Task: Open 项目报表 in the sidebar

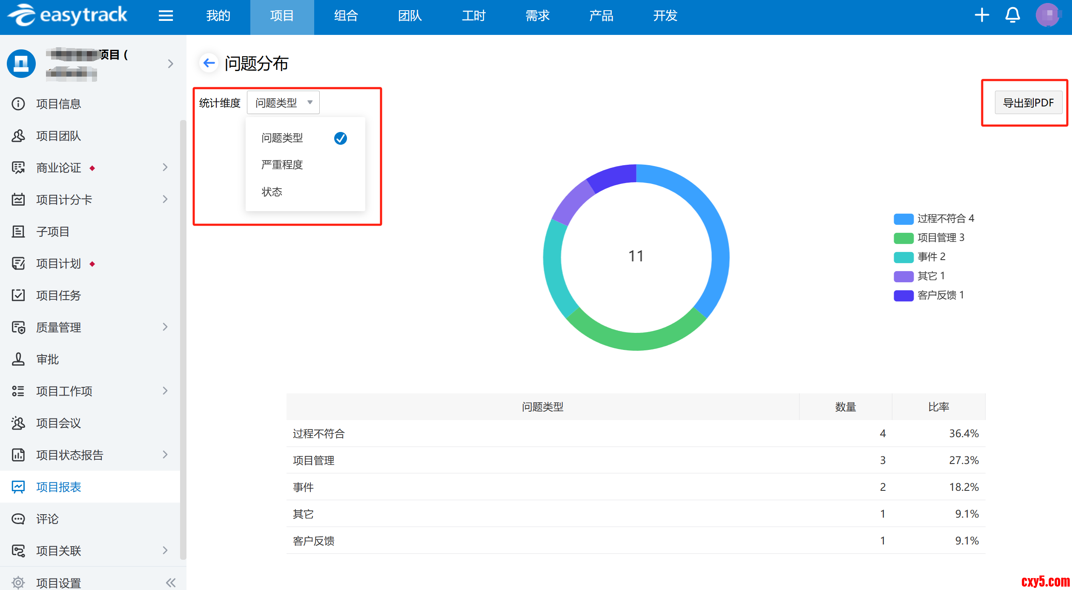Action: click(x=58, y=487)
